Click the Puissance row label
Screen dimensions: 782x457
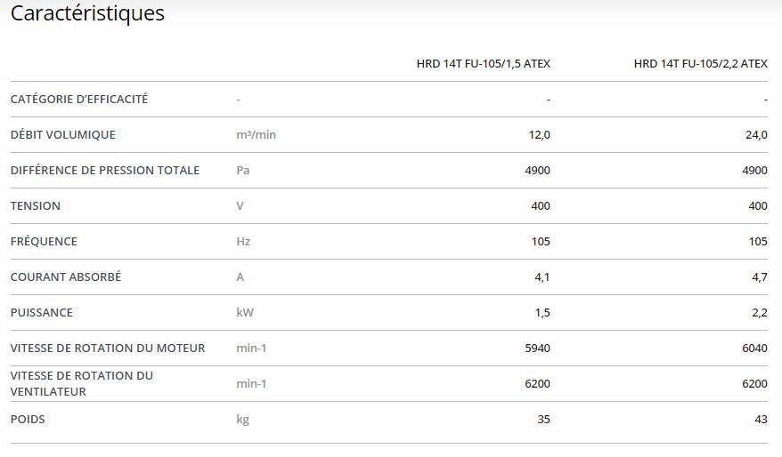(x=42, y=313)
